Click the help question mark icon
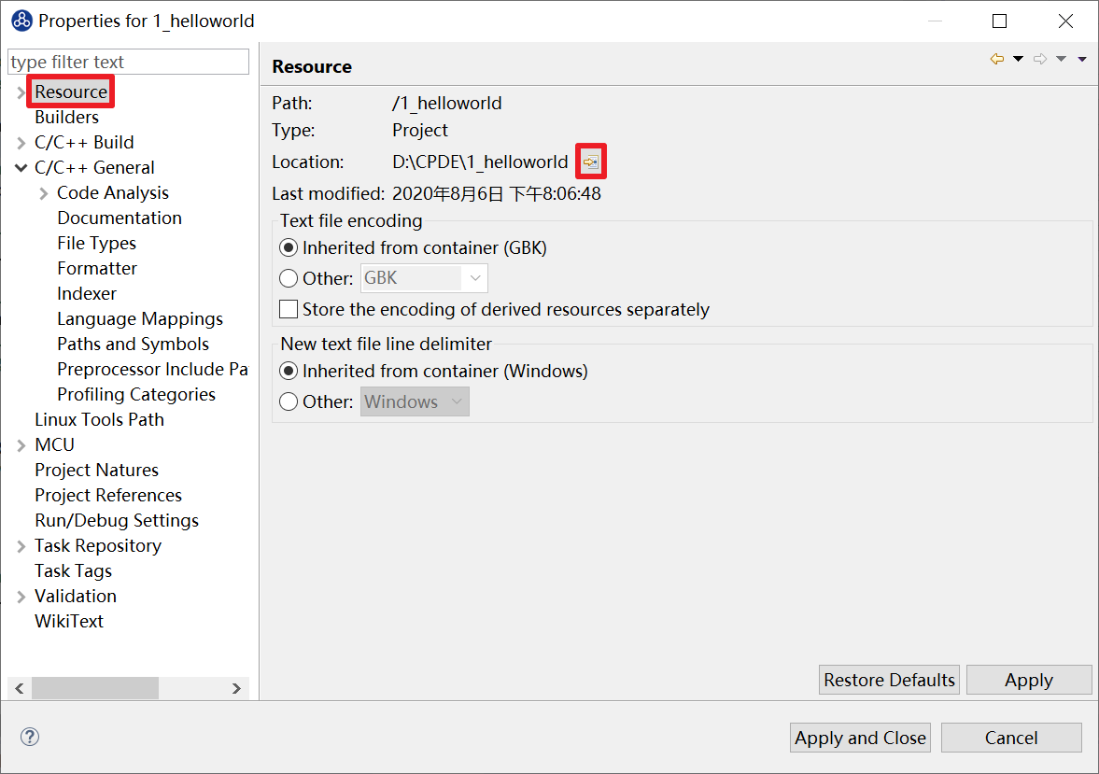 (x=30, y=737)
